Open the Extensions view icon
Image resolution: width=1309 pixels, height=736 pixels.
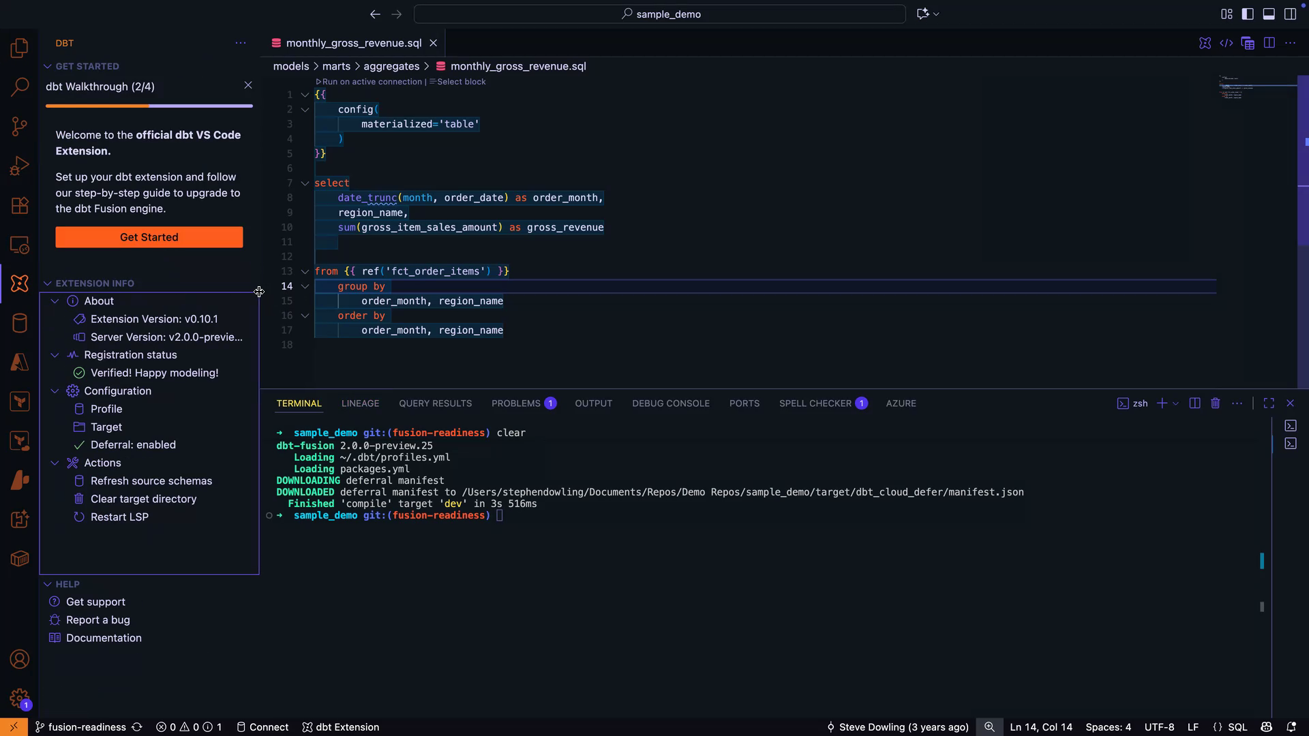pyautogui.click(x=20, y=205)
